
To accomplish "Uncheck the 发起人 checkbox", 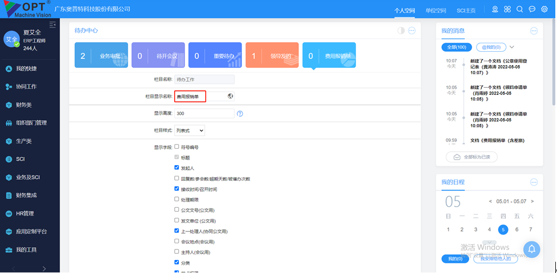I will [177, 168].
